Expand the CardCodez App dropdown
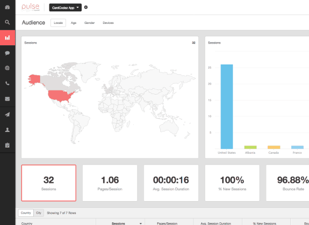Viewport: 309px width, 225px height. [65, 7]
